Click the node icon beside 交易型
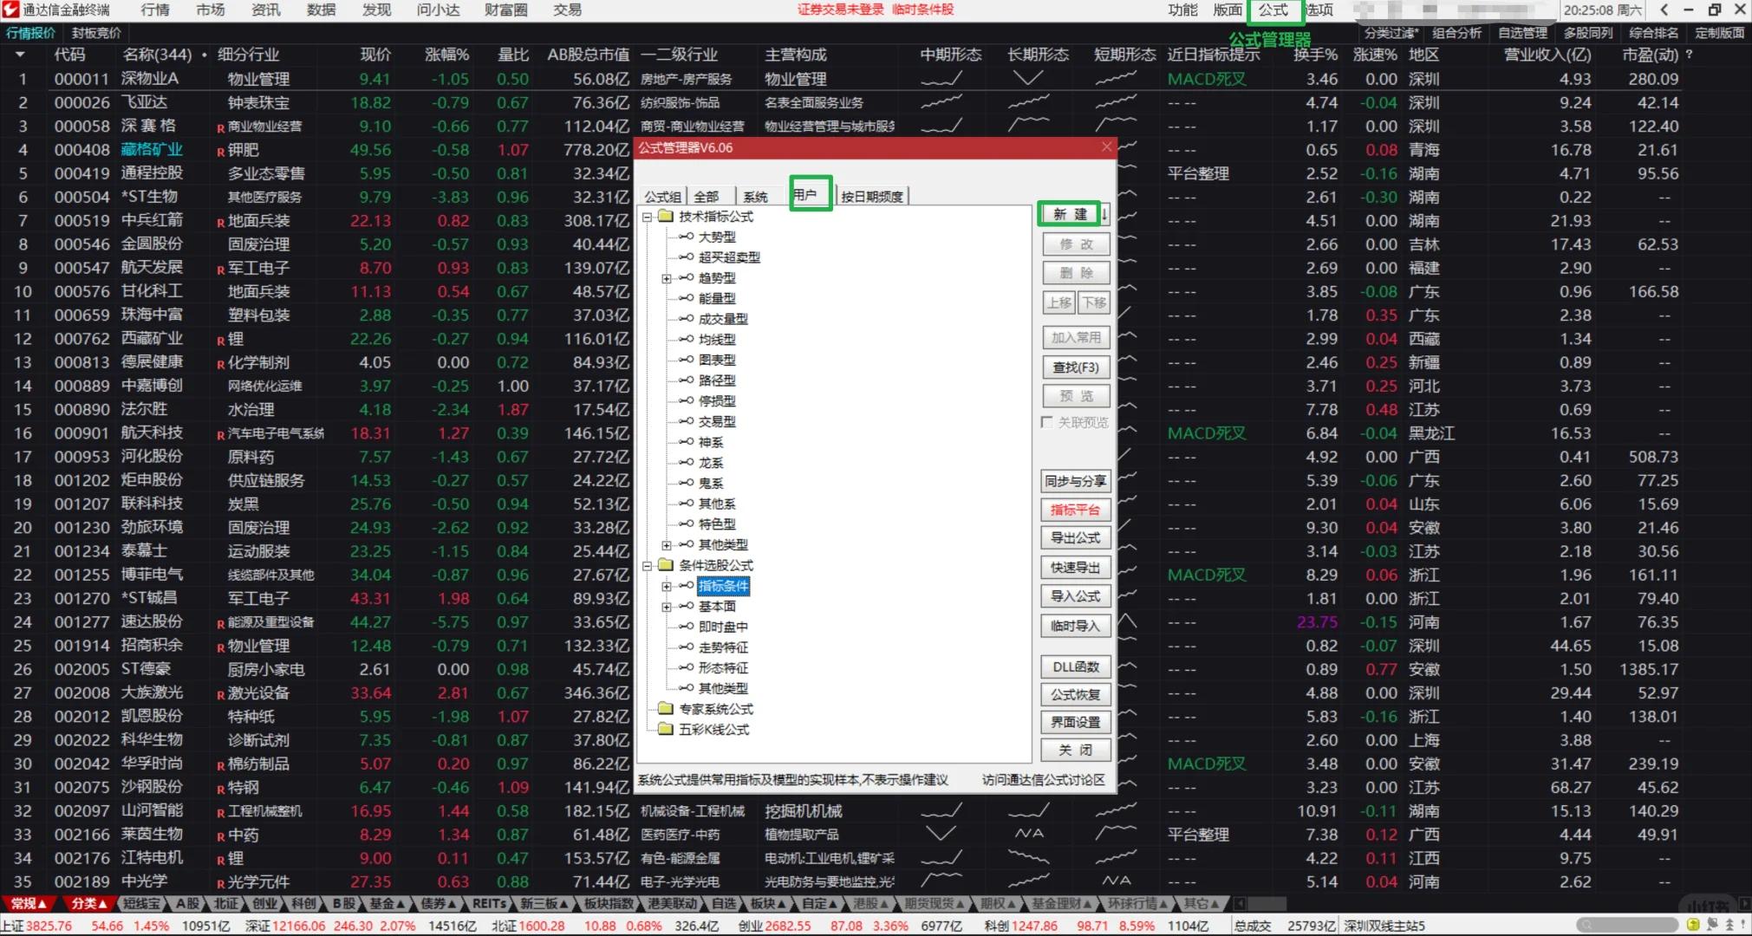 coord(687,421)
